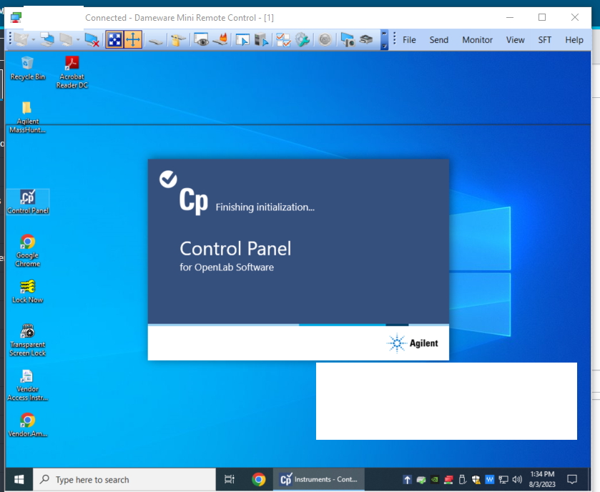
Task: Open the File menu
Action: [x=409, y=40]
